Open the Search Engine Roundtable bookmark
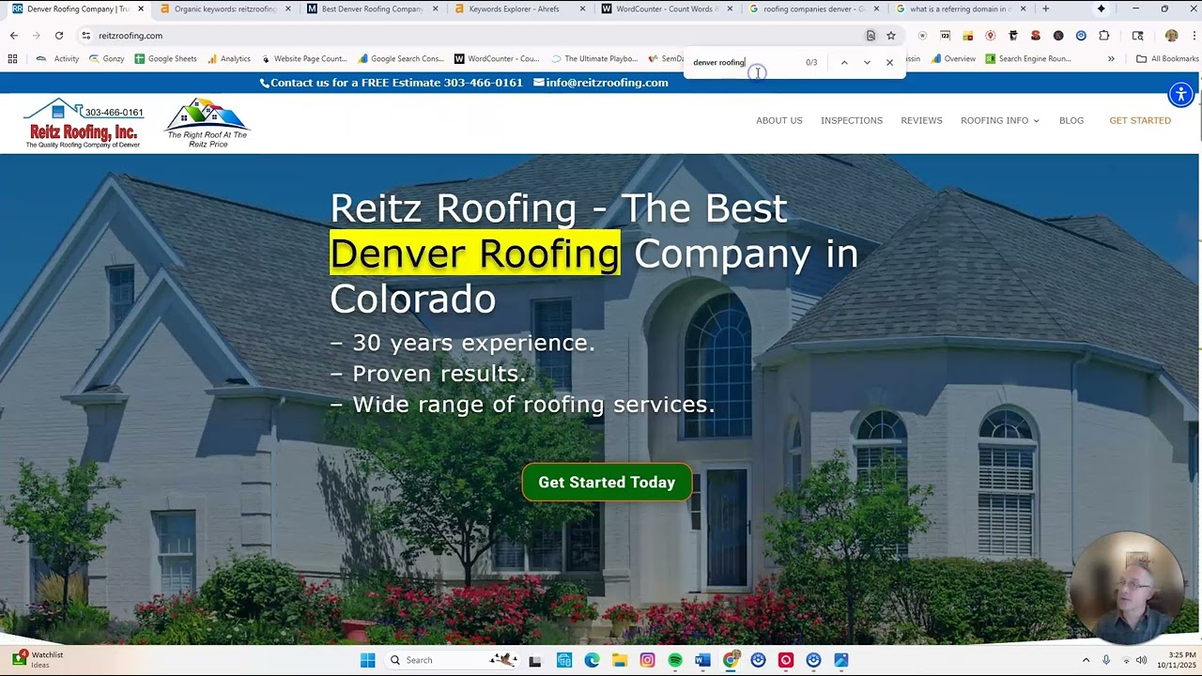1202x676 pixels. point(1027,58)
